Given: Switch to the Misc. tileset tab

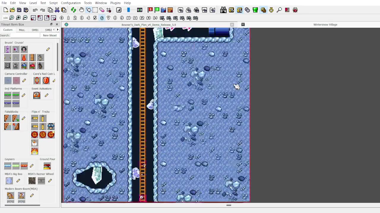Looking at the screenshot, I should 22,30.
